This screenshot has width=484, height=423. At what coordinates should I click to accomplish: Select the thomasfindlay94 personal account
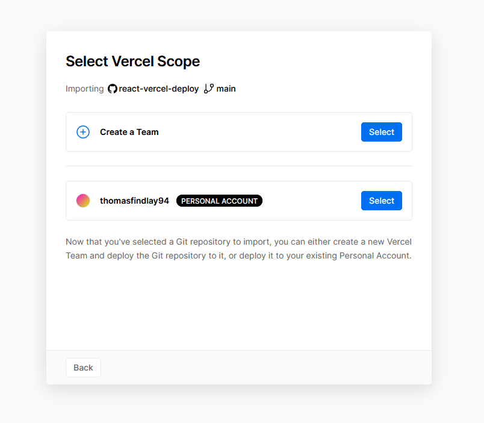tap(382, 201)
